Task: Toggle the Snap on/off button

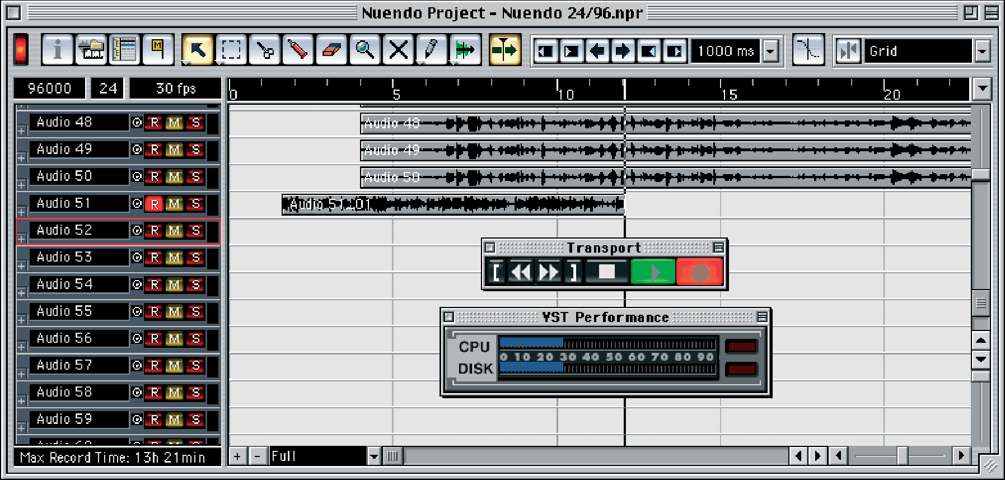Action: click(x=848, y=52)
